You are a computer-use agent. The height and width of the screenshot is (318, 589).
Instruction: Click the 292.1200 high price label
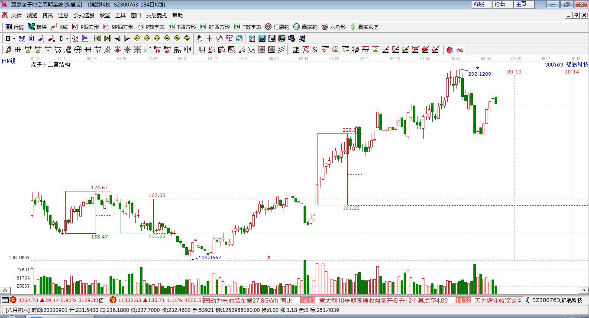point(480,74)
